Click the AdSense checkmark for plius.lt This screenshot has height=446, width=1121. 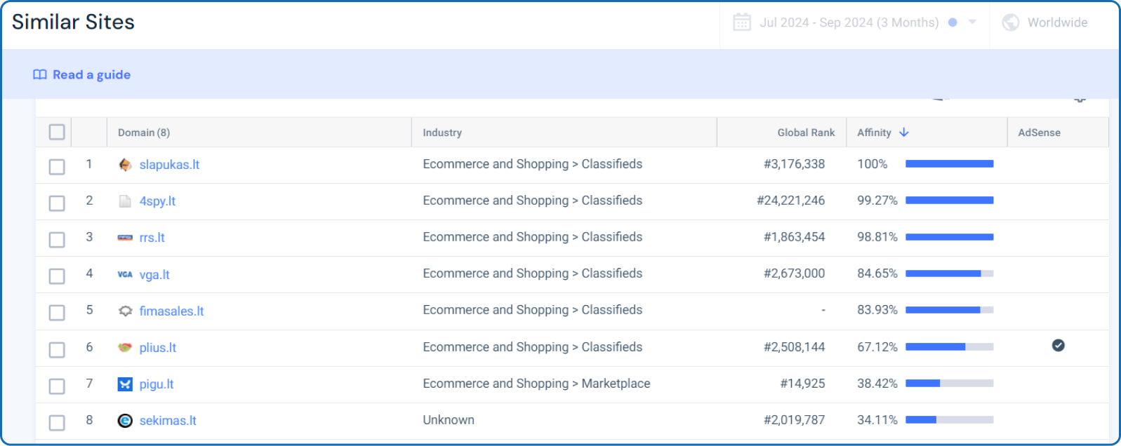point(1059,345)
